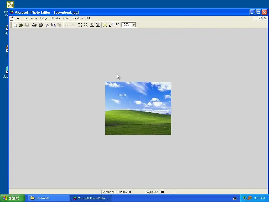
Task: Click the W,H: 251,201 status text
Action: pos(155,192)
